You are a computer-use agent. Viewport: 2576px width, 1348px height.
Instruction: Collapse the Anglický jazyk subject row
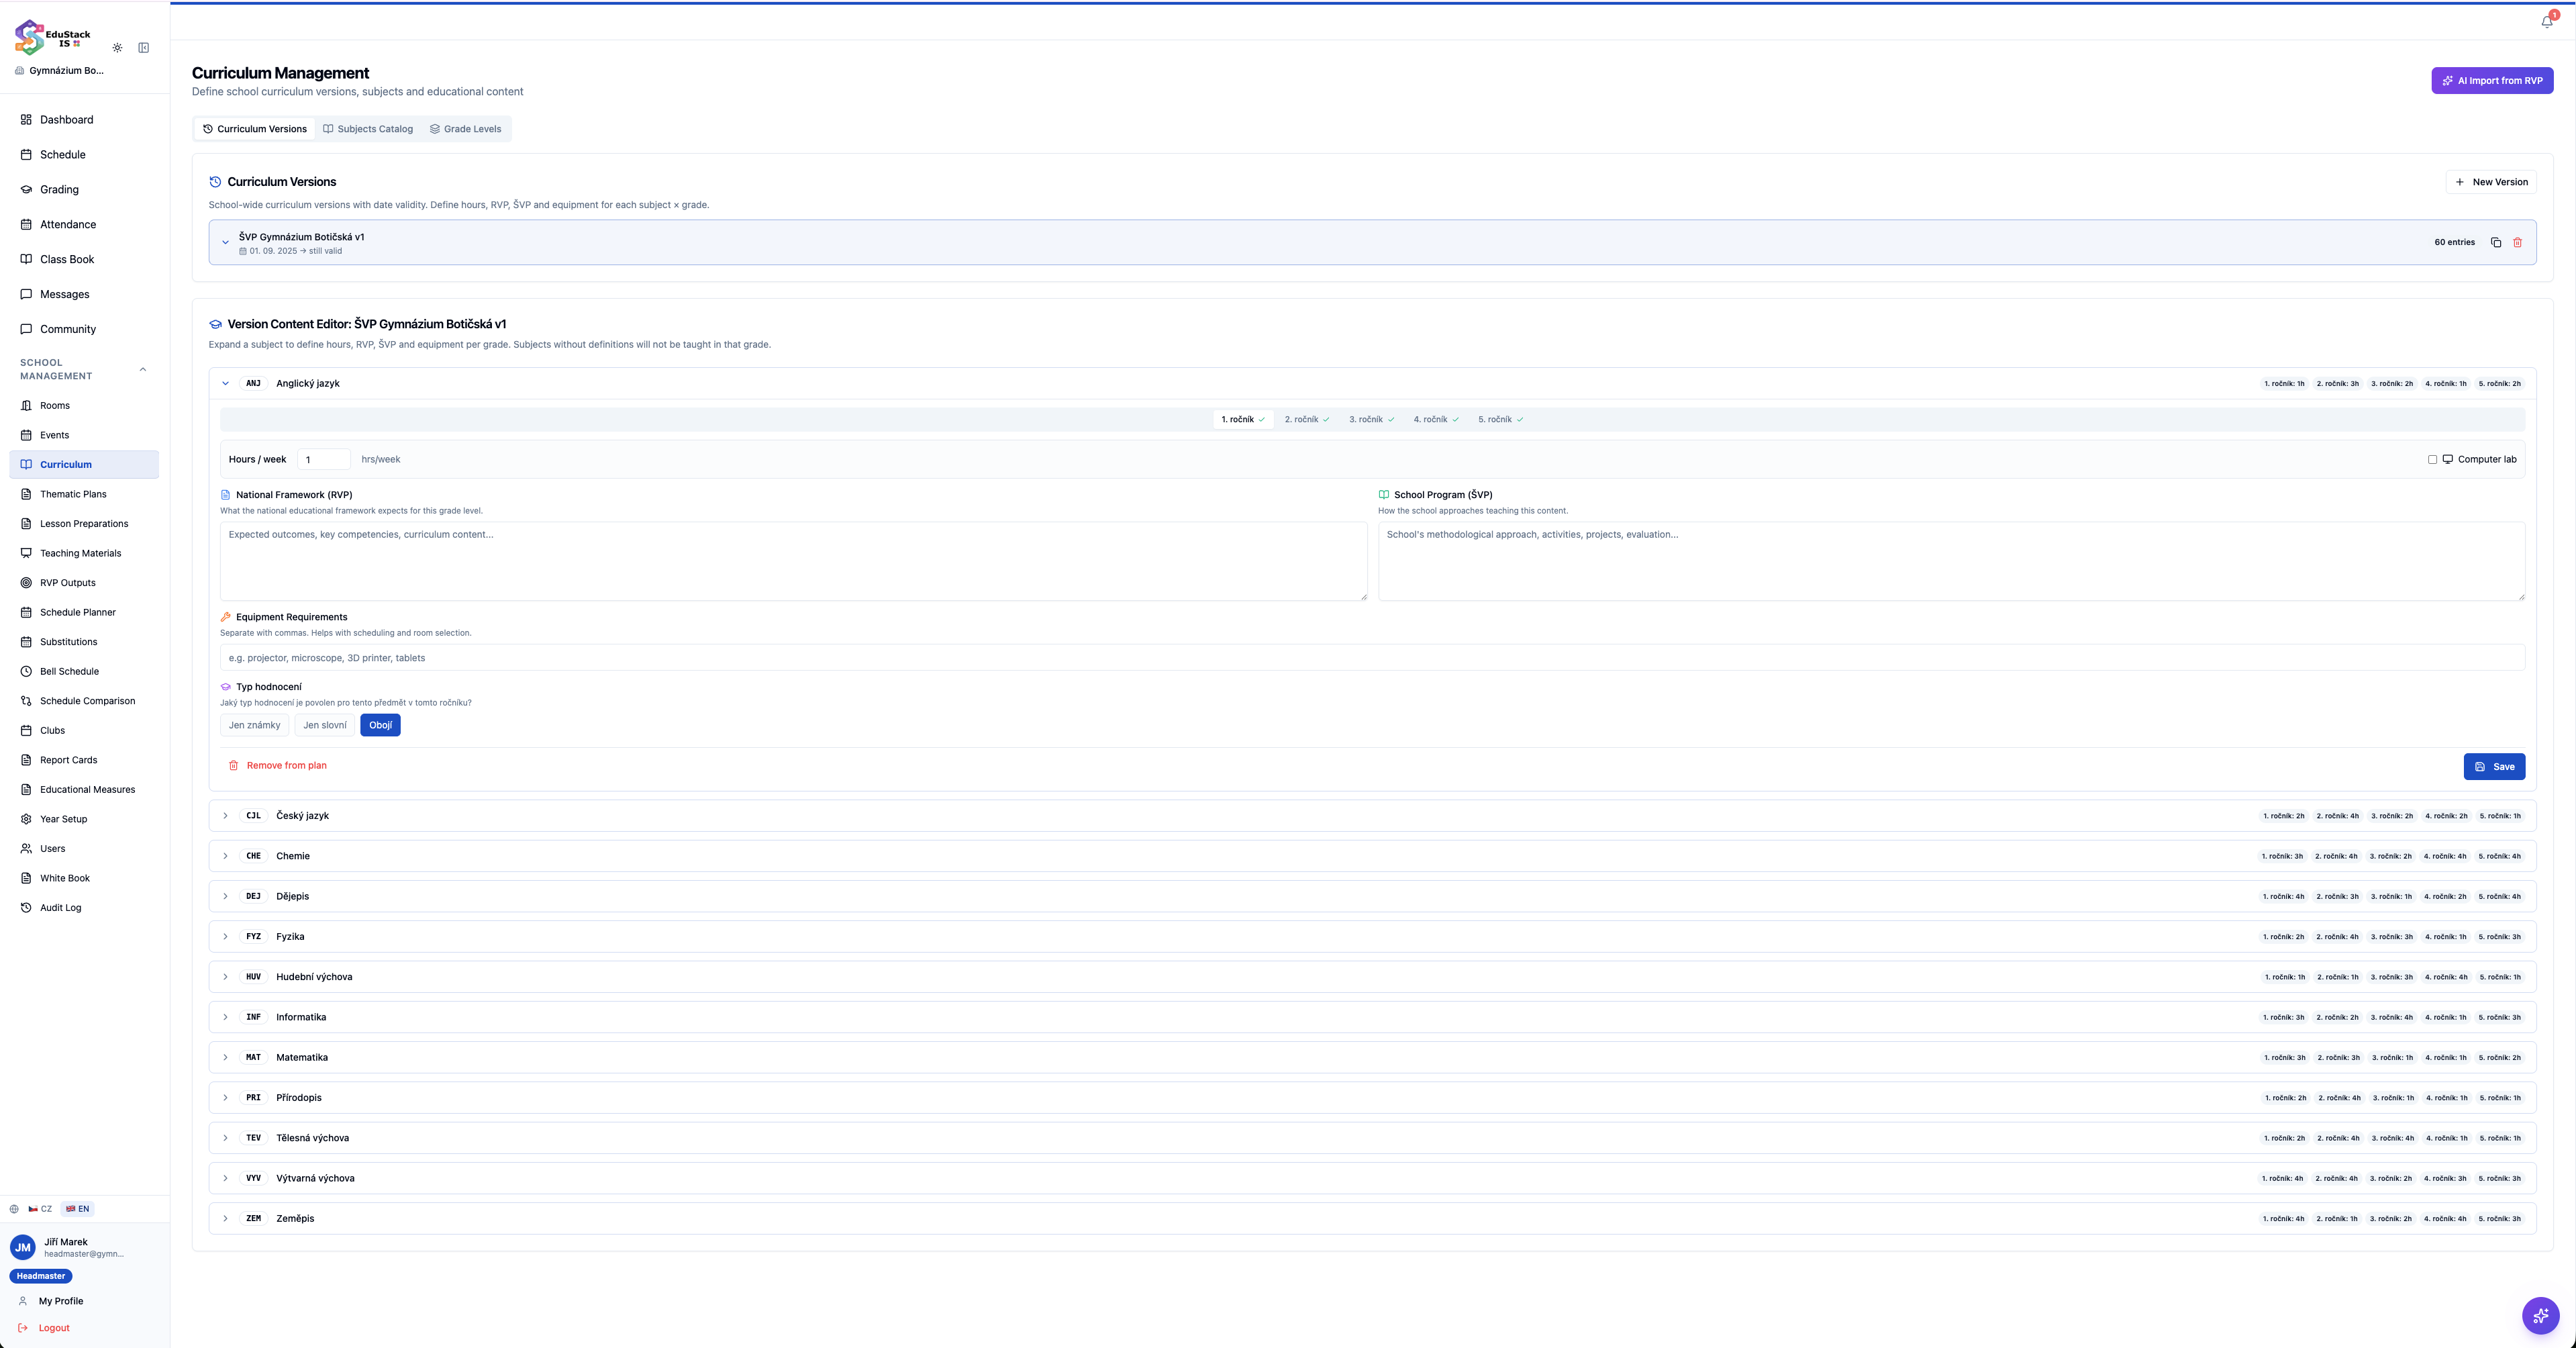coord(1372,384)
